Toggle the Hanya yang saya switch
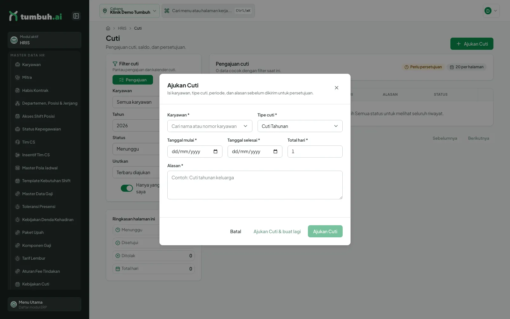The width and height of the screenshot is (510, 319). pos(127,188)
